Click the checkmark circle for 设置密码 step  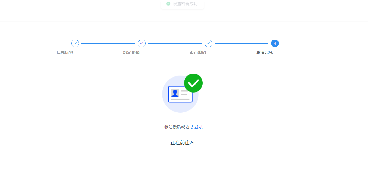pos(208,43)
